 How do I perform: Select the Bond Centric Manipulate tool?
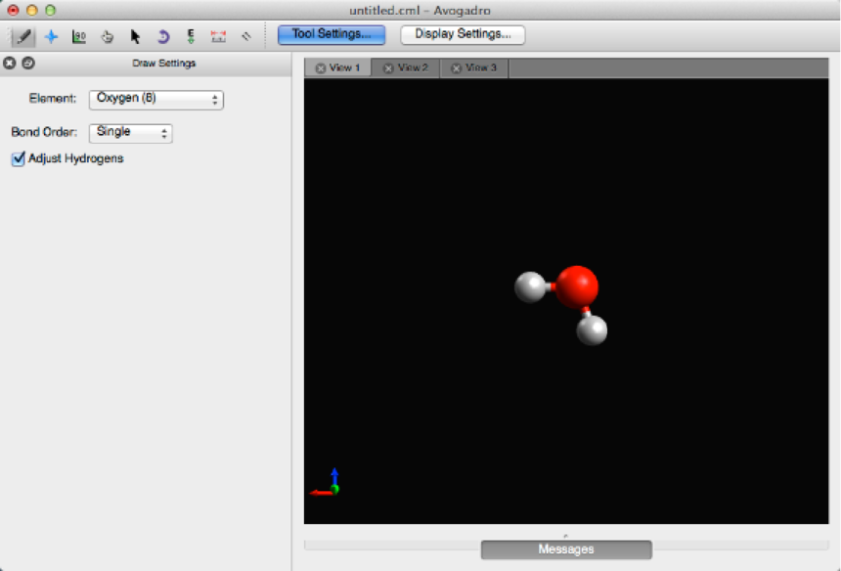(79, 36)
